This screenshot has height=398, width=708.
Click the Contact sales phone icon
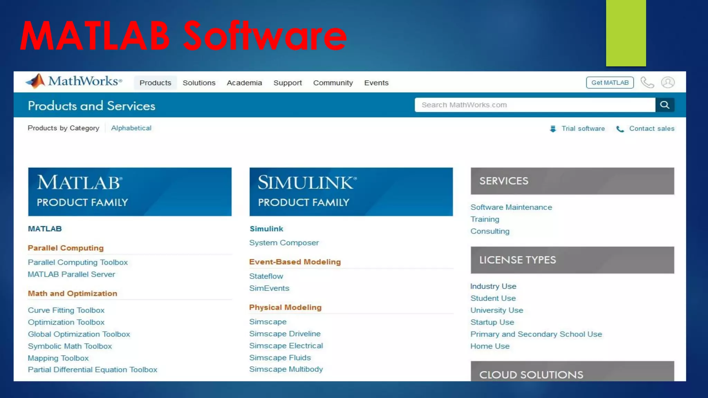[620, 129]
